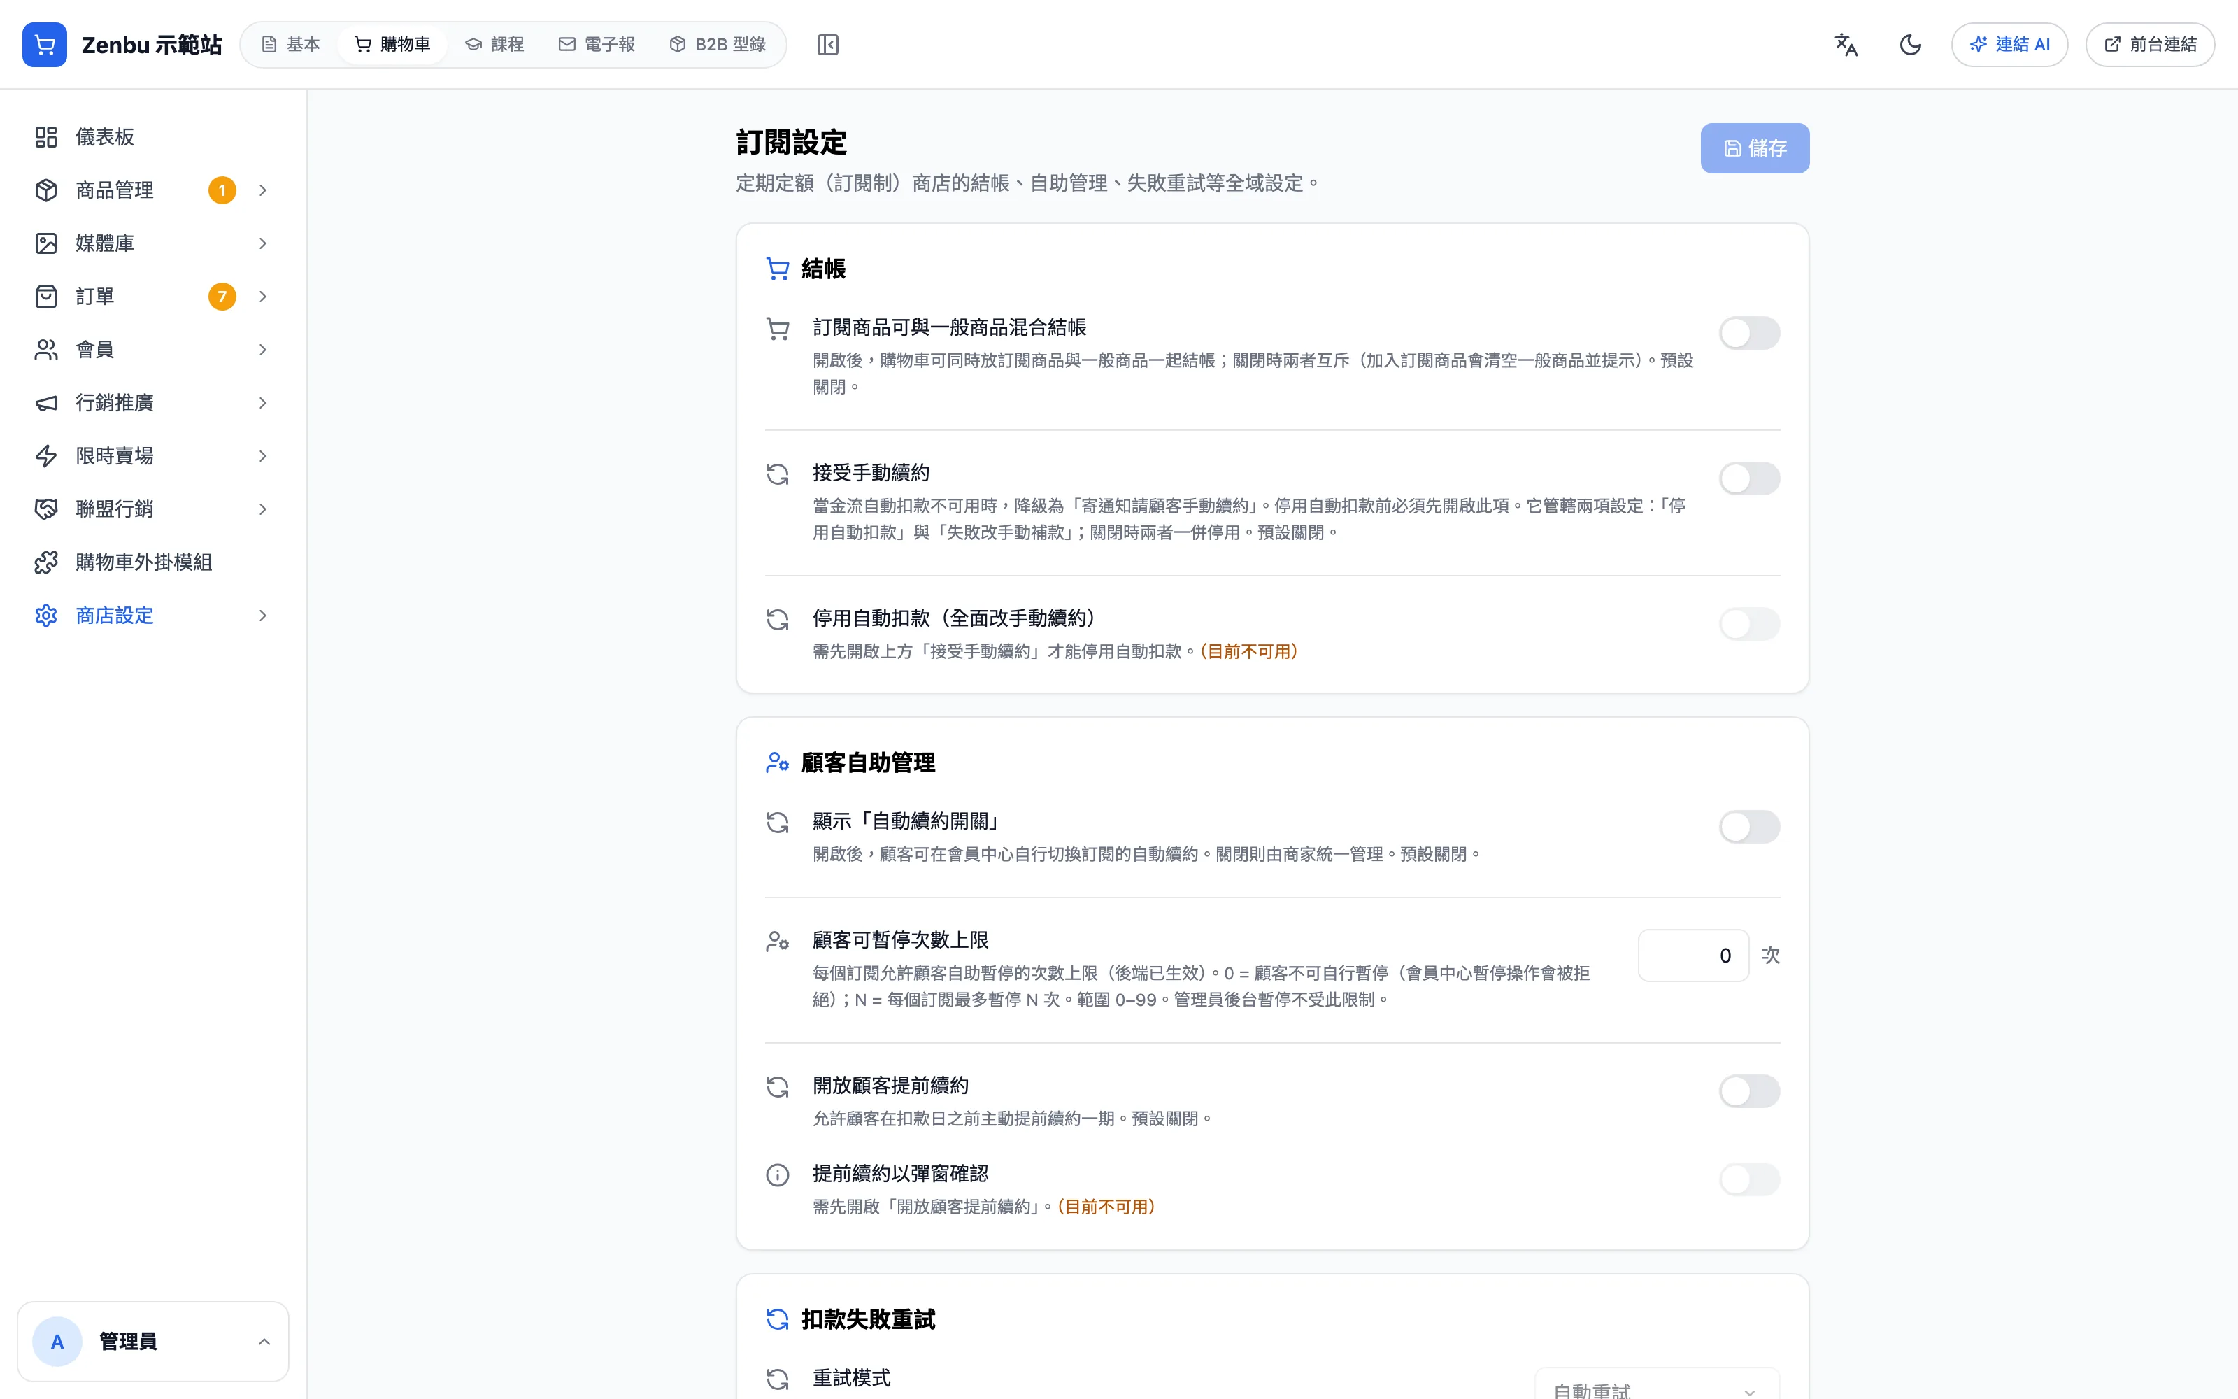This screenshot has height=1399, width=2238.
Task: Click the orange badge 7 on 訂單
Action: coord(222,296)
